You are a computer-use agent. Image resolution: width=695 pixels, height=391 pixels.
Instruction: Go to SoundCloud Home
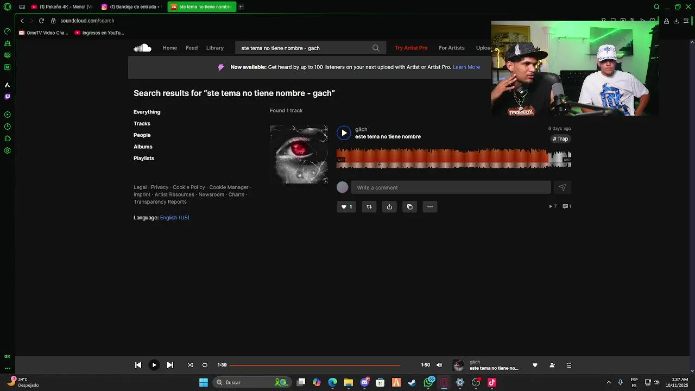[x=170, y=48]
